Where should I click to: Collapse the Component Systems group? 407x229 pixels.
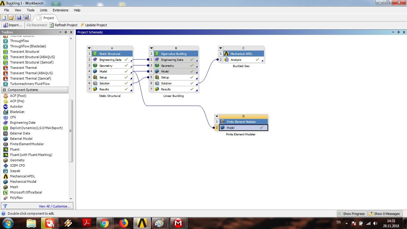4,90
